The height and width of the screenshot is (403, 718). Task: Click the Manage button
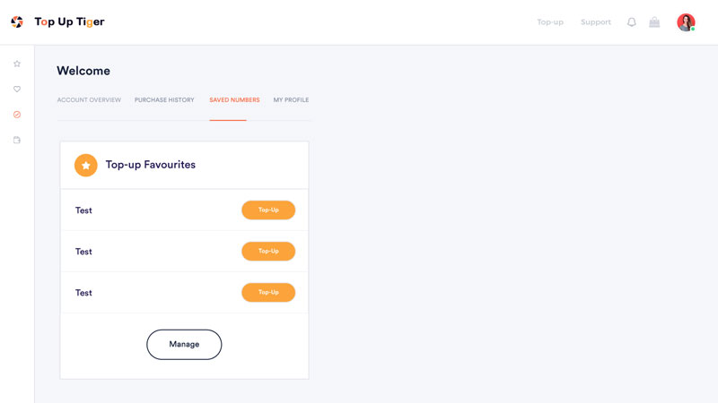click(184, 345)
